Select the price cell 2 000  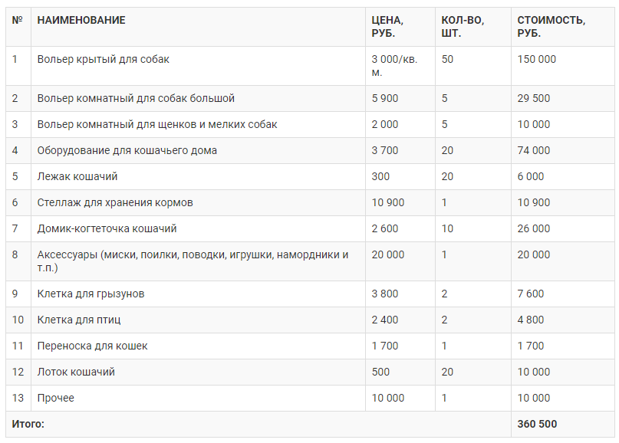point(400,124)
